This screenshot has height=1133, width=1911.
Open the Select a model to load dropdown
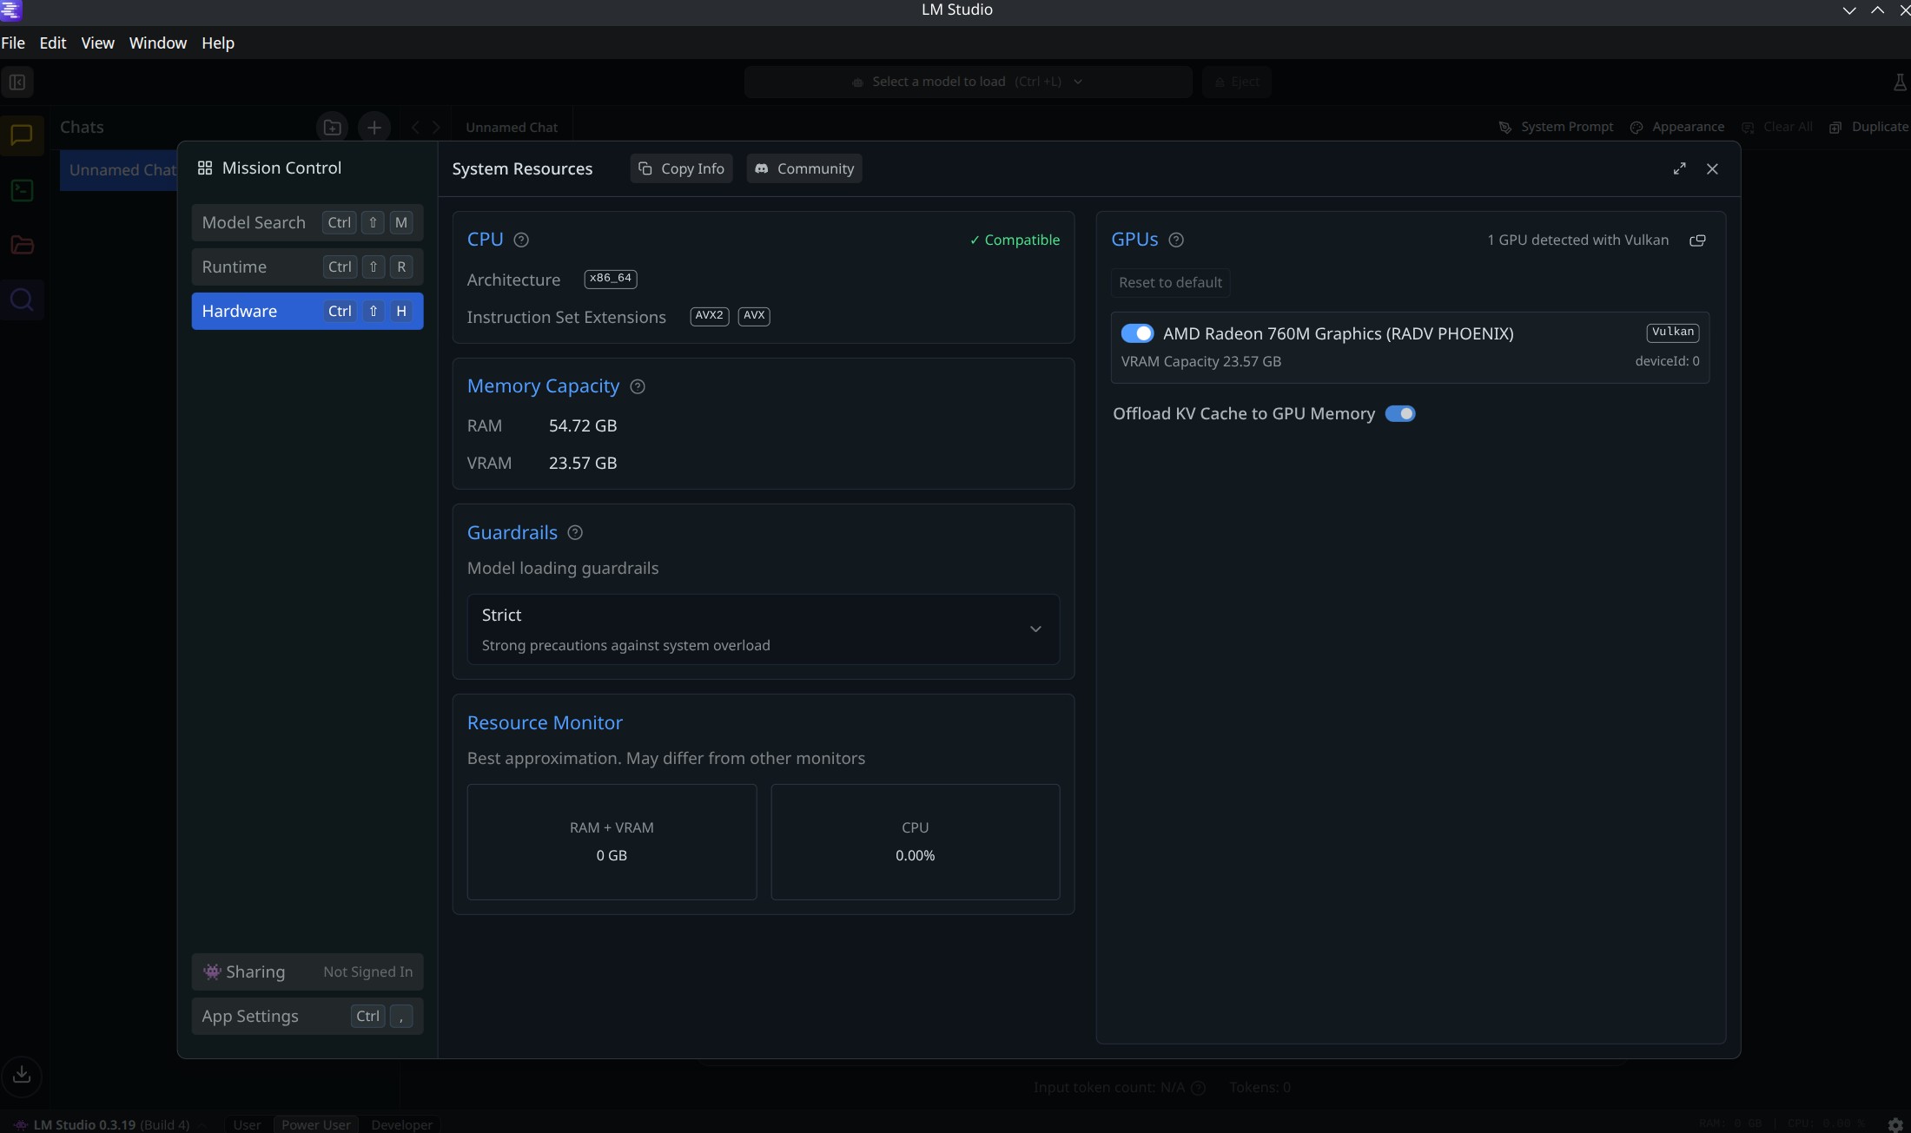[968, 82]
